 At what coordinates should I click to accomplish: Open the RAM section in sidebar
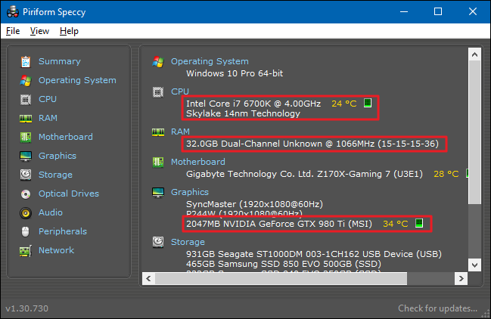coord(48,118)
